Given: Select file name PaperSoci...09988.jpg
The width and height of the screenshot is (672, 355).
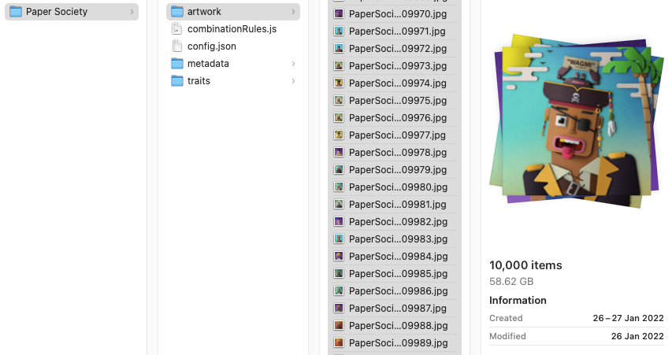Looking at the screenshot, I should [398, 325].
